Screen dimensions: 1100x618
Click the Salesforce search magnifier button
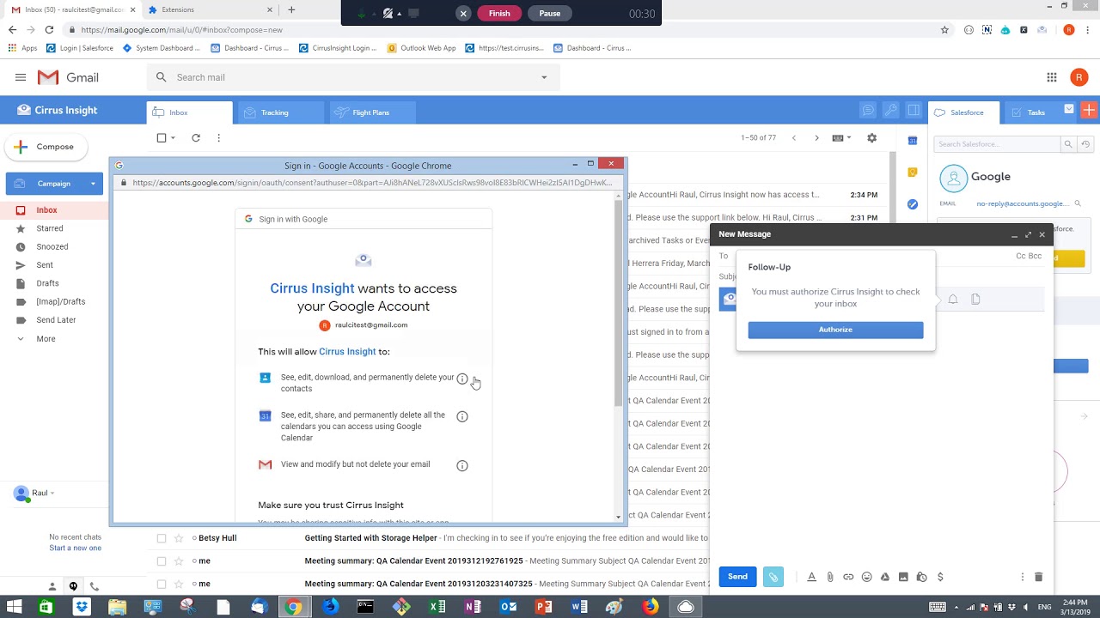tap(1068, 144)
